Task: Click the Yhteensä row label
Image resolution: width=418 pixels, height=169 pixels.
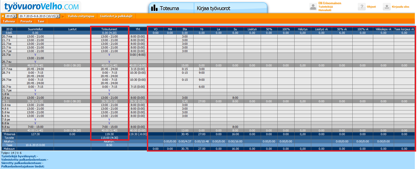Action: (x=9, y=134)
